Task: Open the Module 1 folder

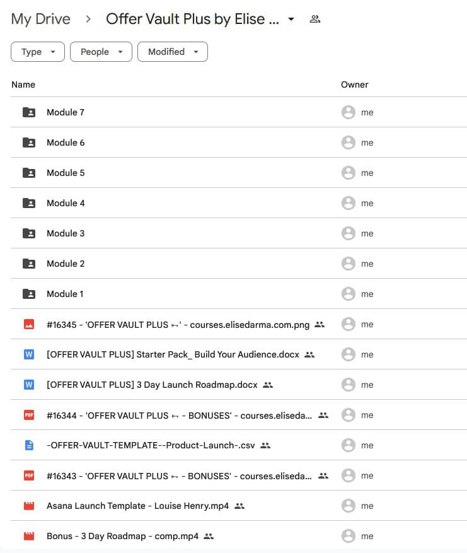Action: tap(65, 294)
